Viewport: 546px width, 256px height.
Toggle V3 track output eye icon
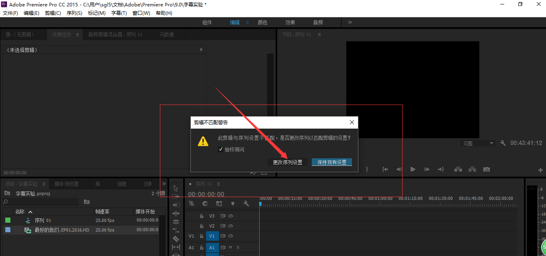[x=231, y=216]
